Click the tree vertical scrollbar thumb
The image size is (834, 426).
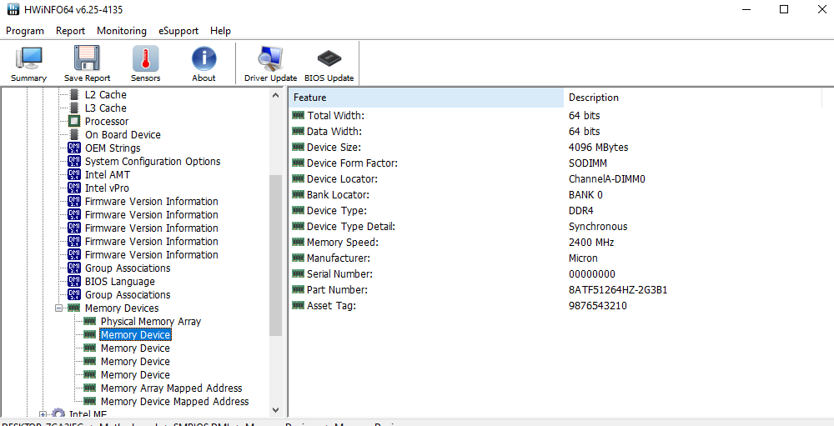(275, 256)
